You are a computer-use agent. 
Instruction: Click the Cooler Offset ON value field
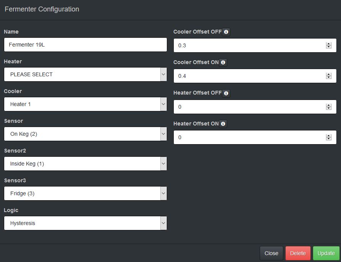pyautogui.click(x=248, y=76)
